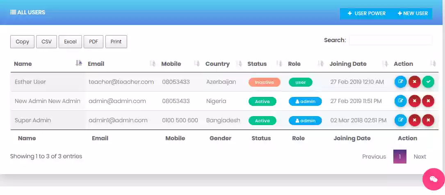Click edit icon for Esther User
Image resolution: width=445 pixels, height=195 pixels.
point(400,82)
